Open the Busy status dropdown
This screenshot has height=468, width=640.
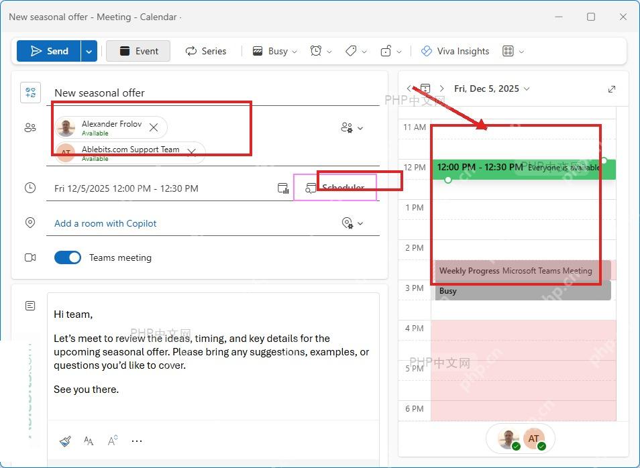(x=274, y=51)
